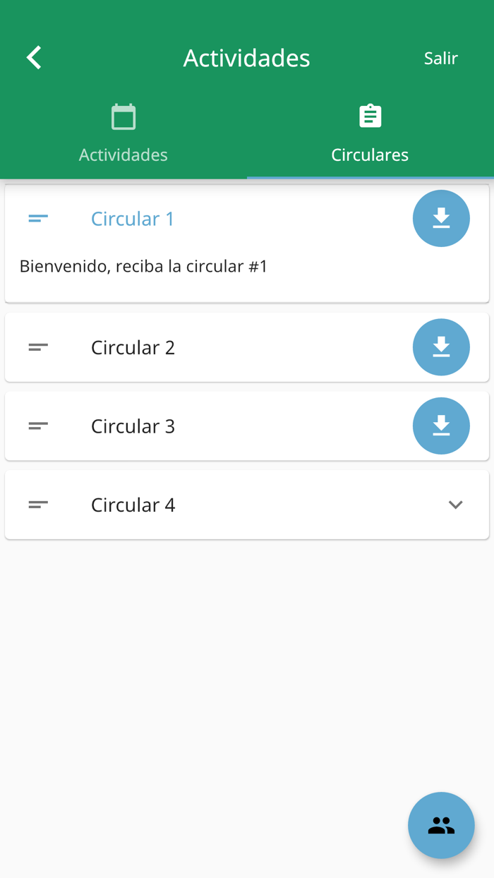Download Circular 3 with its download icon
Screen dimensions: 494x878
(x=441, y=426)
